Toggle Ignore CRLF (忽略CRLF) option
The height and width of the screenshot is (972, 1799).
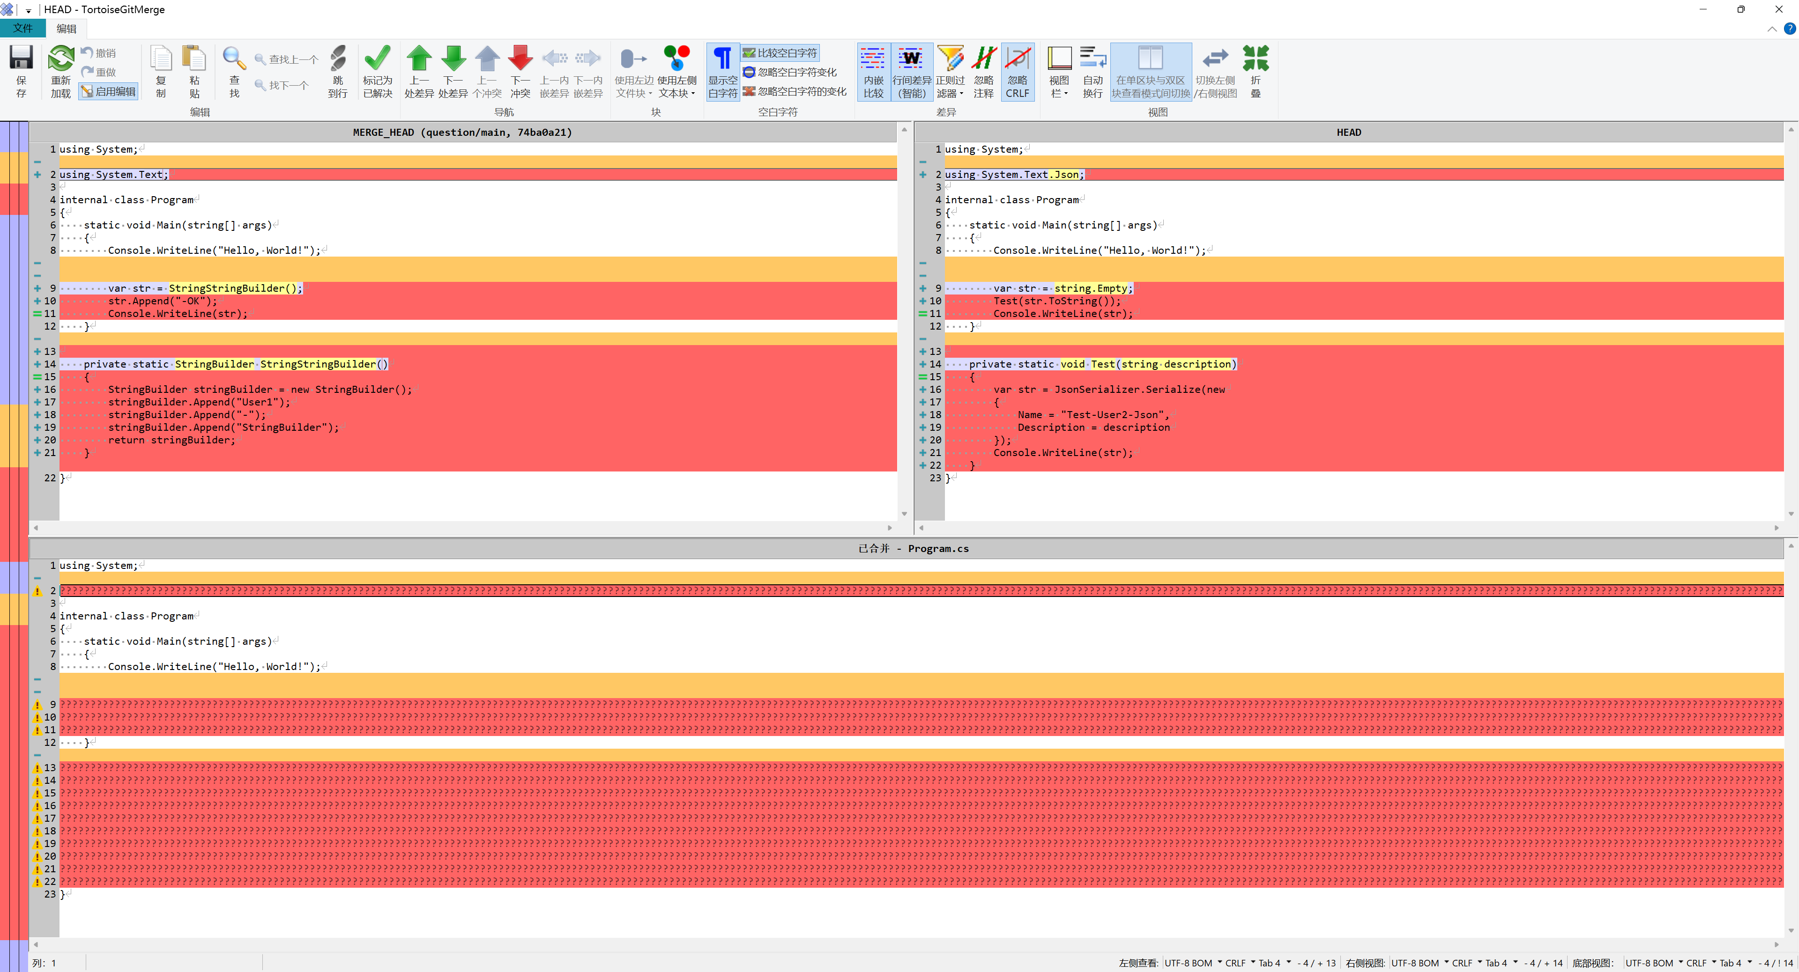(1017, 70)
